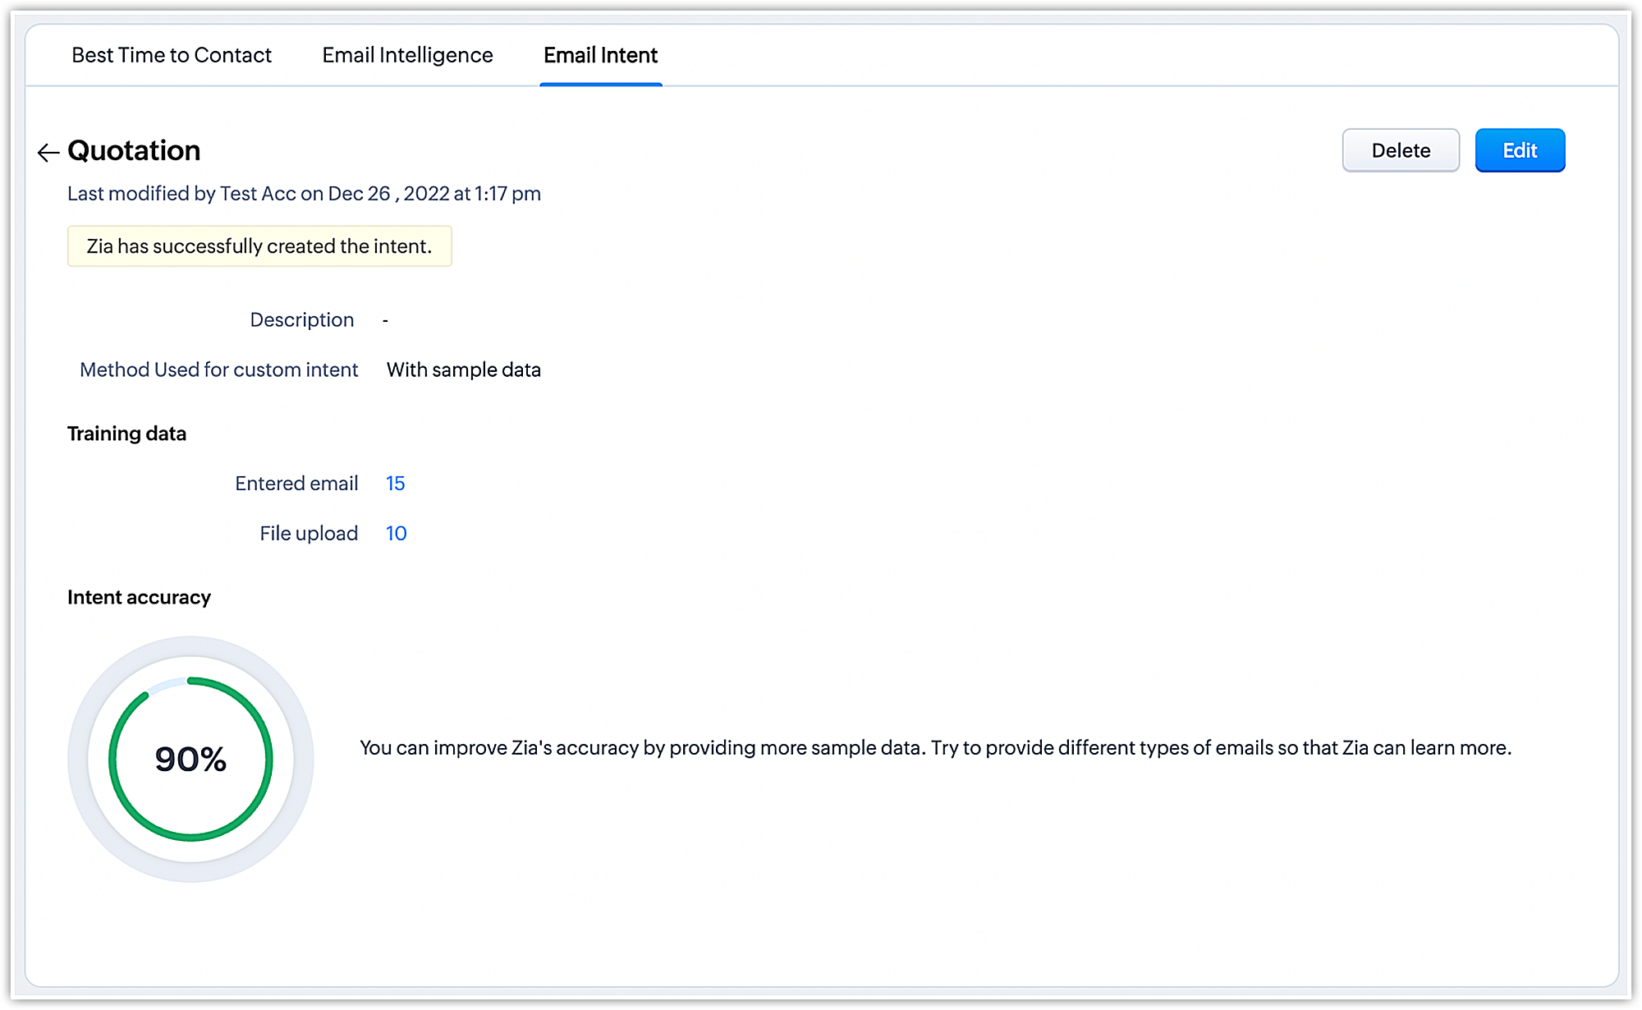This screenshot has width=1642, height=1010.
Task: Click the Quotation intent title
Action: 134,151
